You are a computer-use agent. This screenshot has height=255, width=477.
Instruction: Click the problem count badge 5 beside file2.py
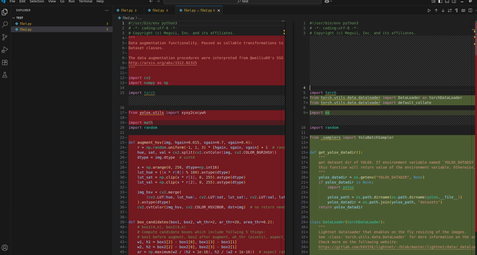(107, 29)
